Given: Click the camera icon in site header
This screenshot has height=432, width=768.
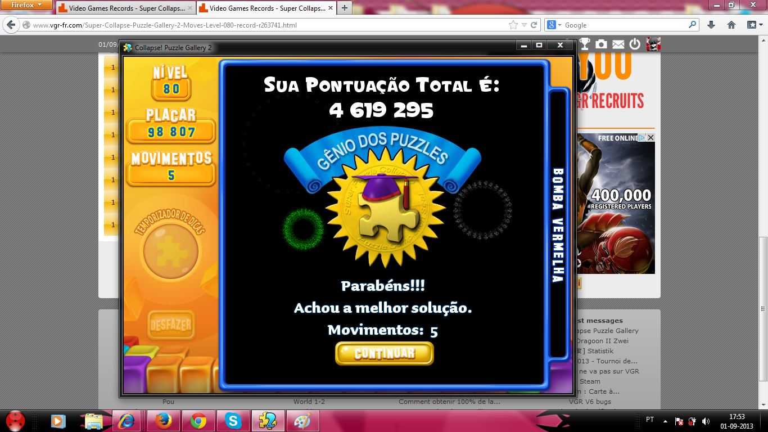Looking at the screenshot, I should click(601, 44).
